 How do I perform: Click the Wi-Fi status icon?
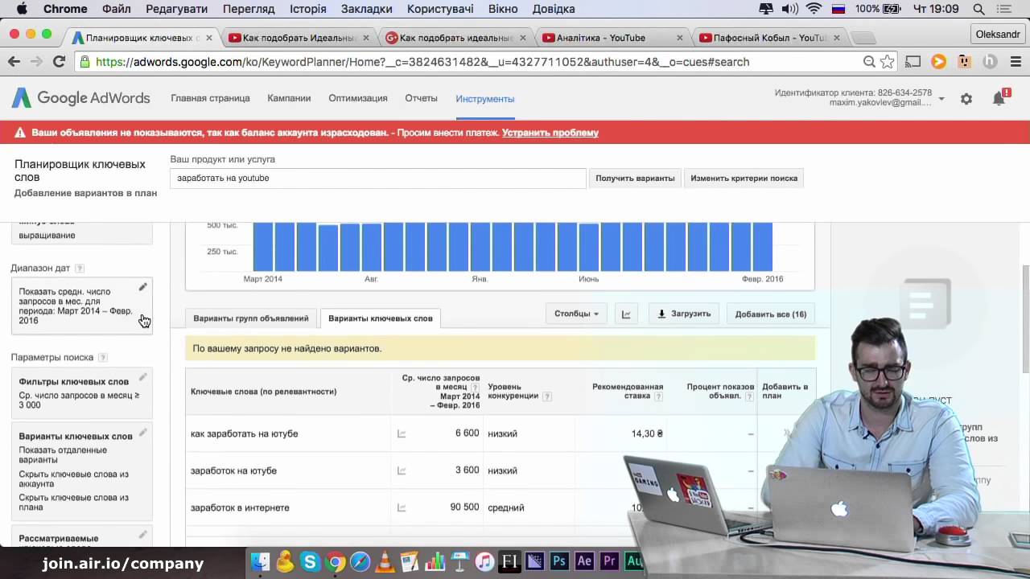pos(814,9)
